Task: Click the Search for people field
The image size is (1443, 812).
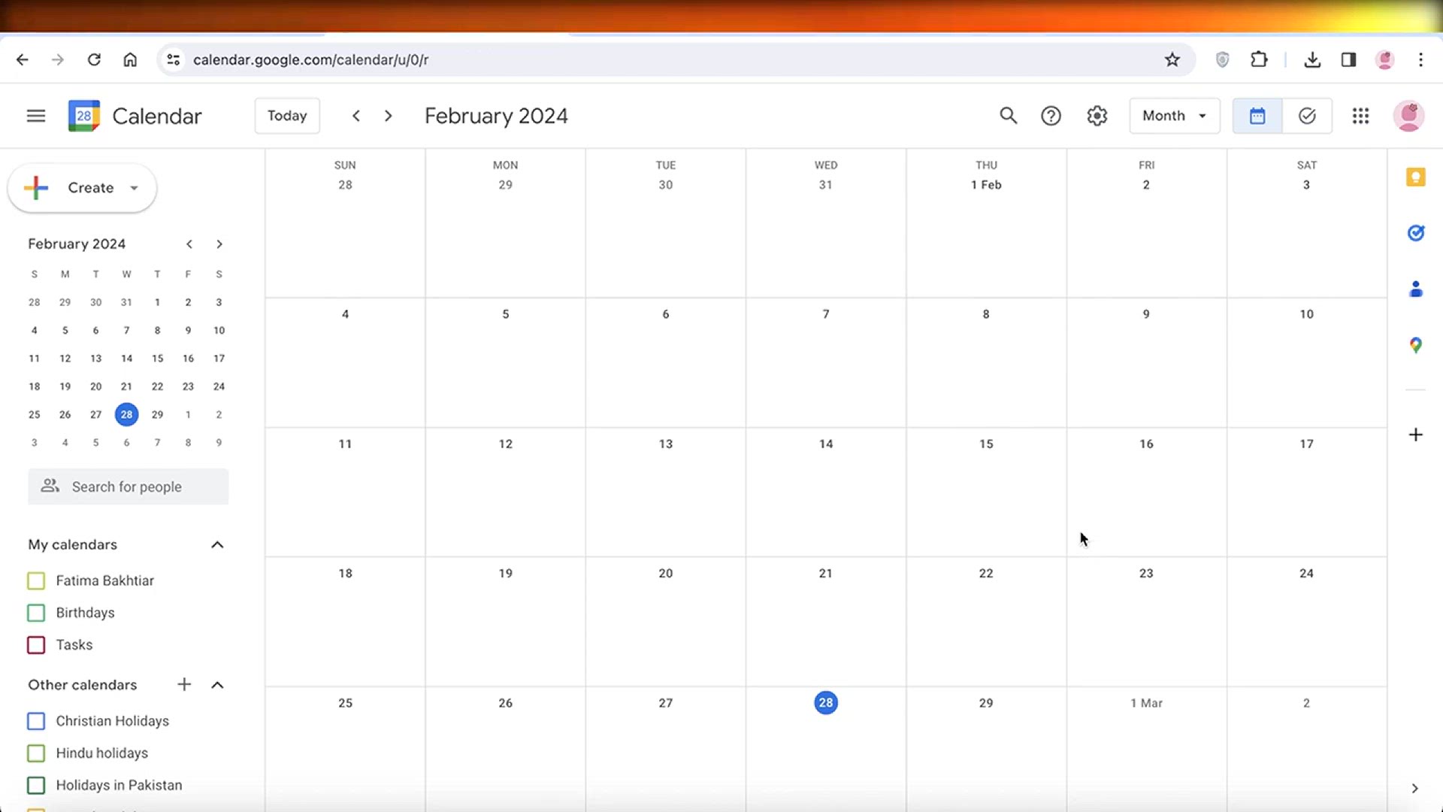Action: coord(129,486)
